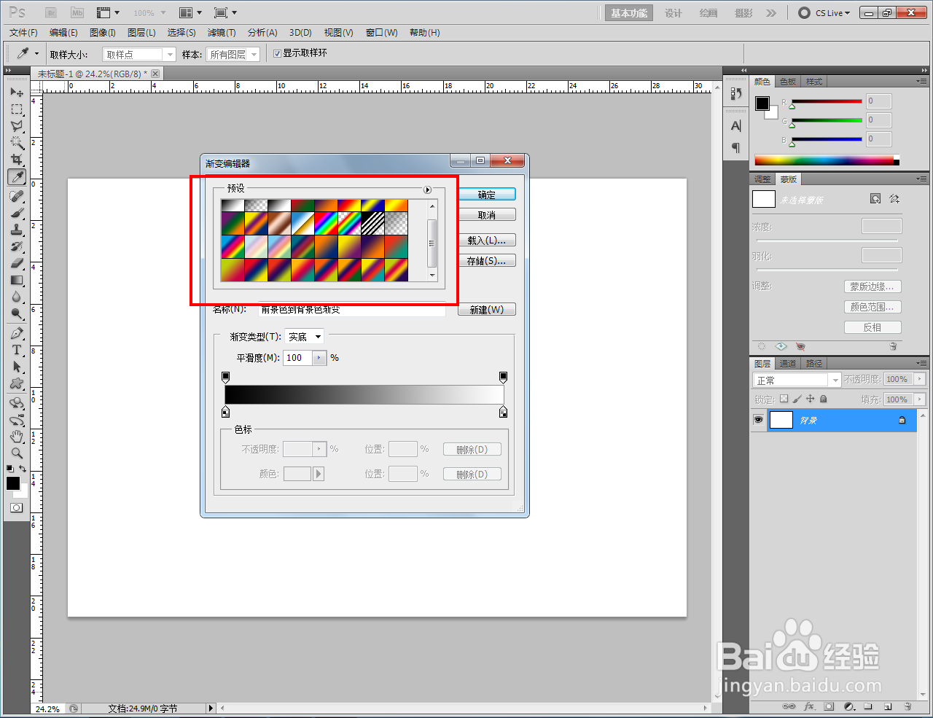Open the CS Live dropdown
933x718 pixels.
[x=824, y=12]
